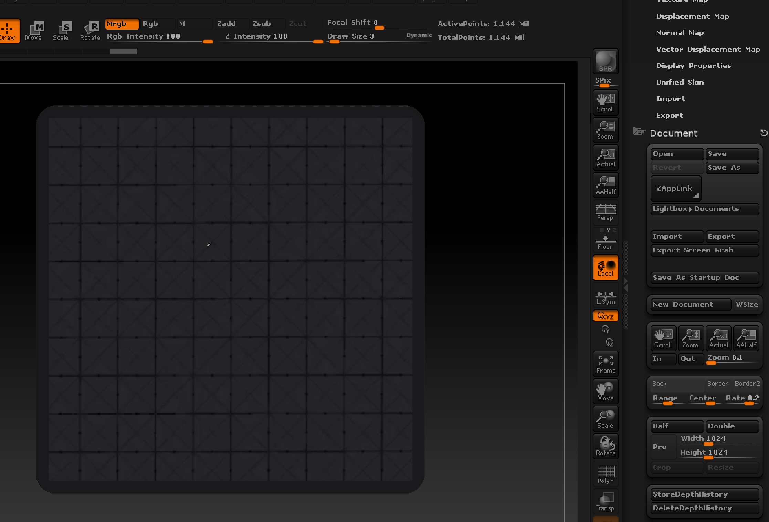Click AAHalf icon in Document panel

click(746, 338)
